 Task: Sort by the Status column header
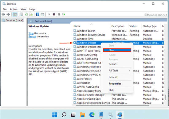pos(133,26)
